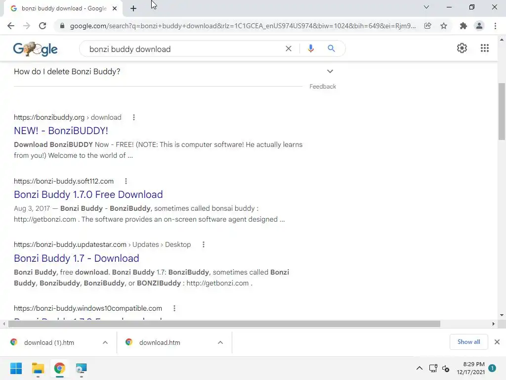Close the downloads bar

coord(497,342)
